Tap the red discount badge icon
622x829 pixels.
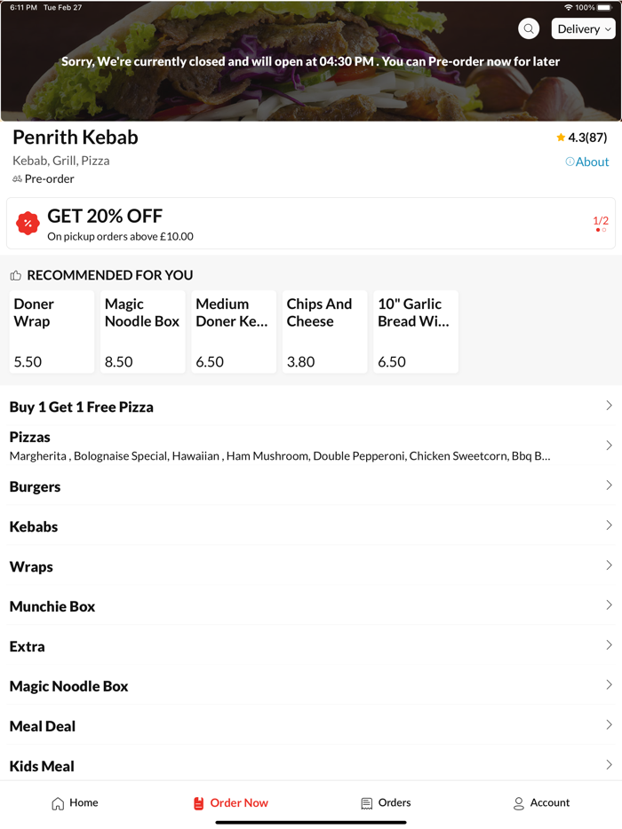(27, 223)
